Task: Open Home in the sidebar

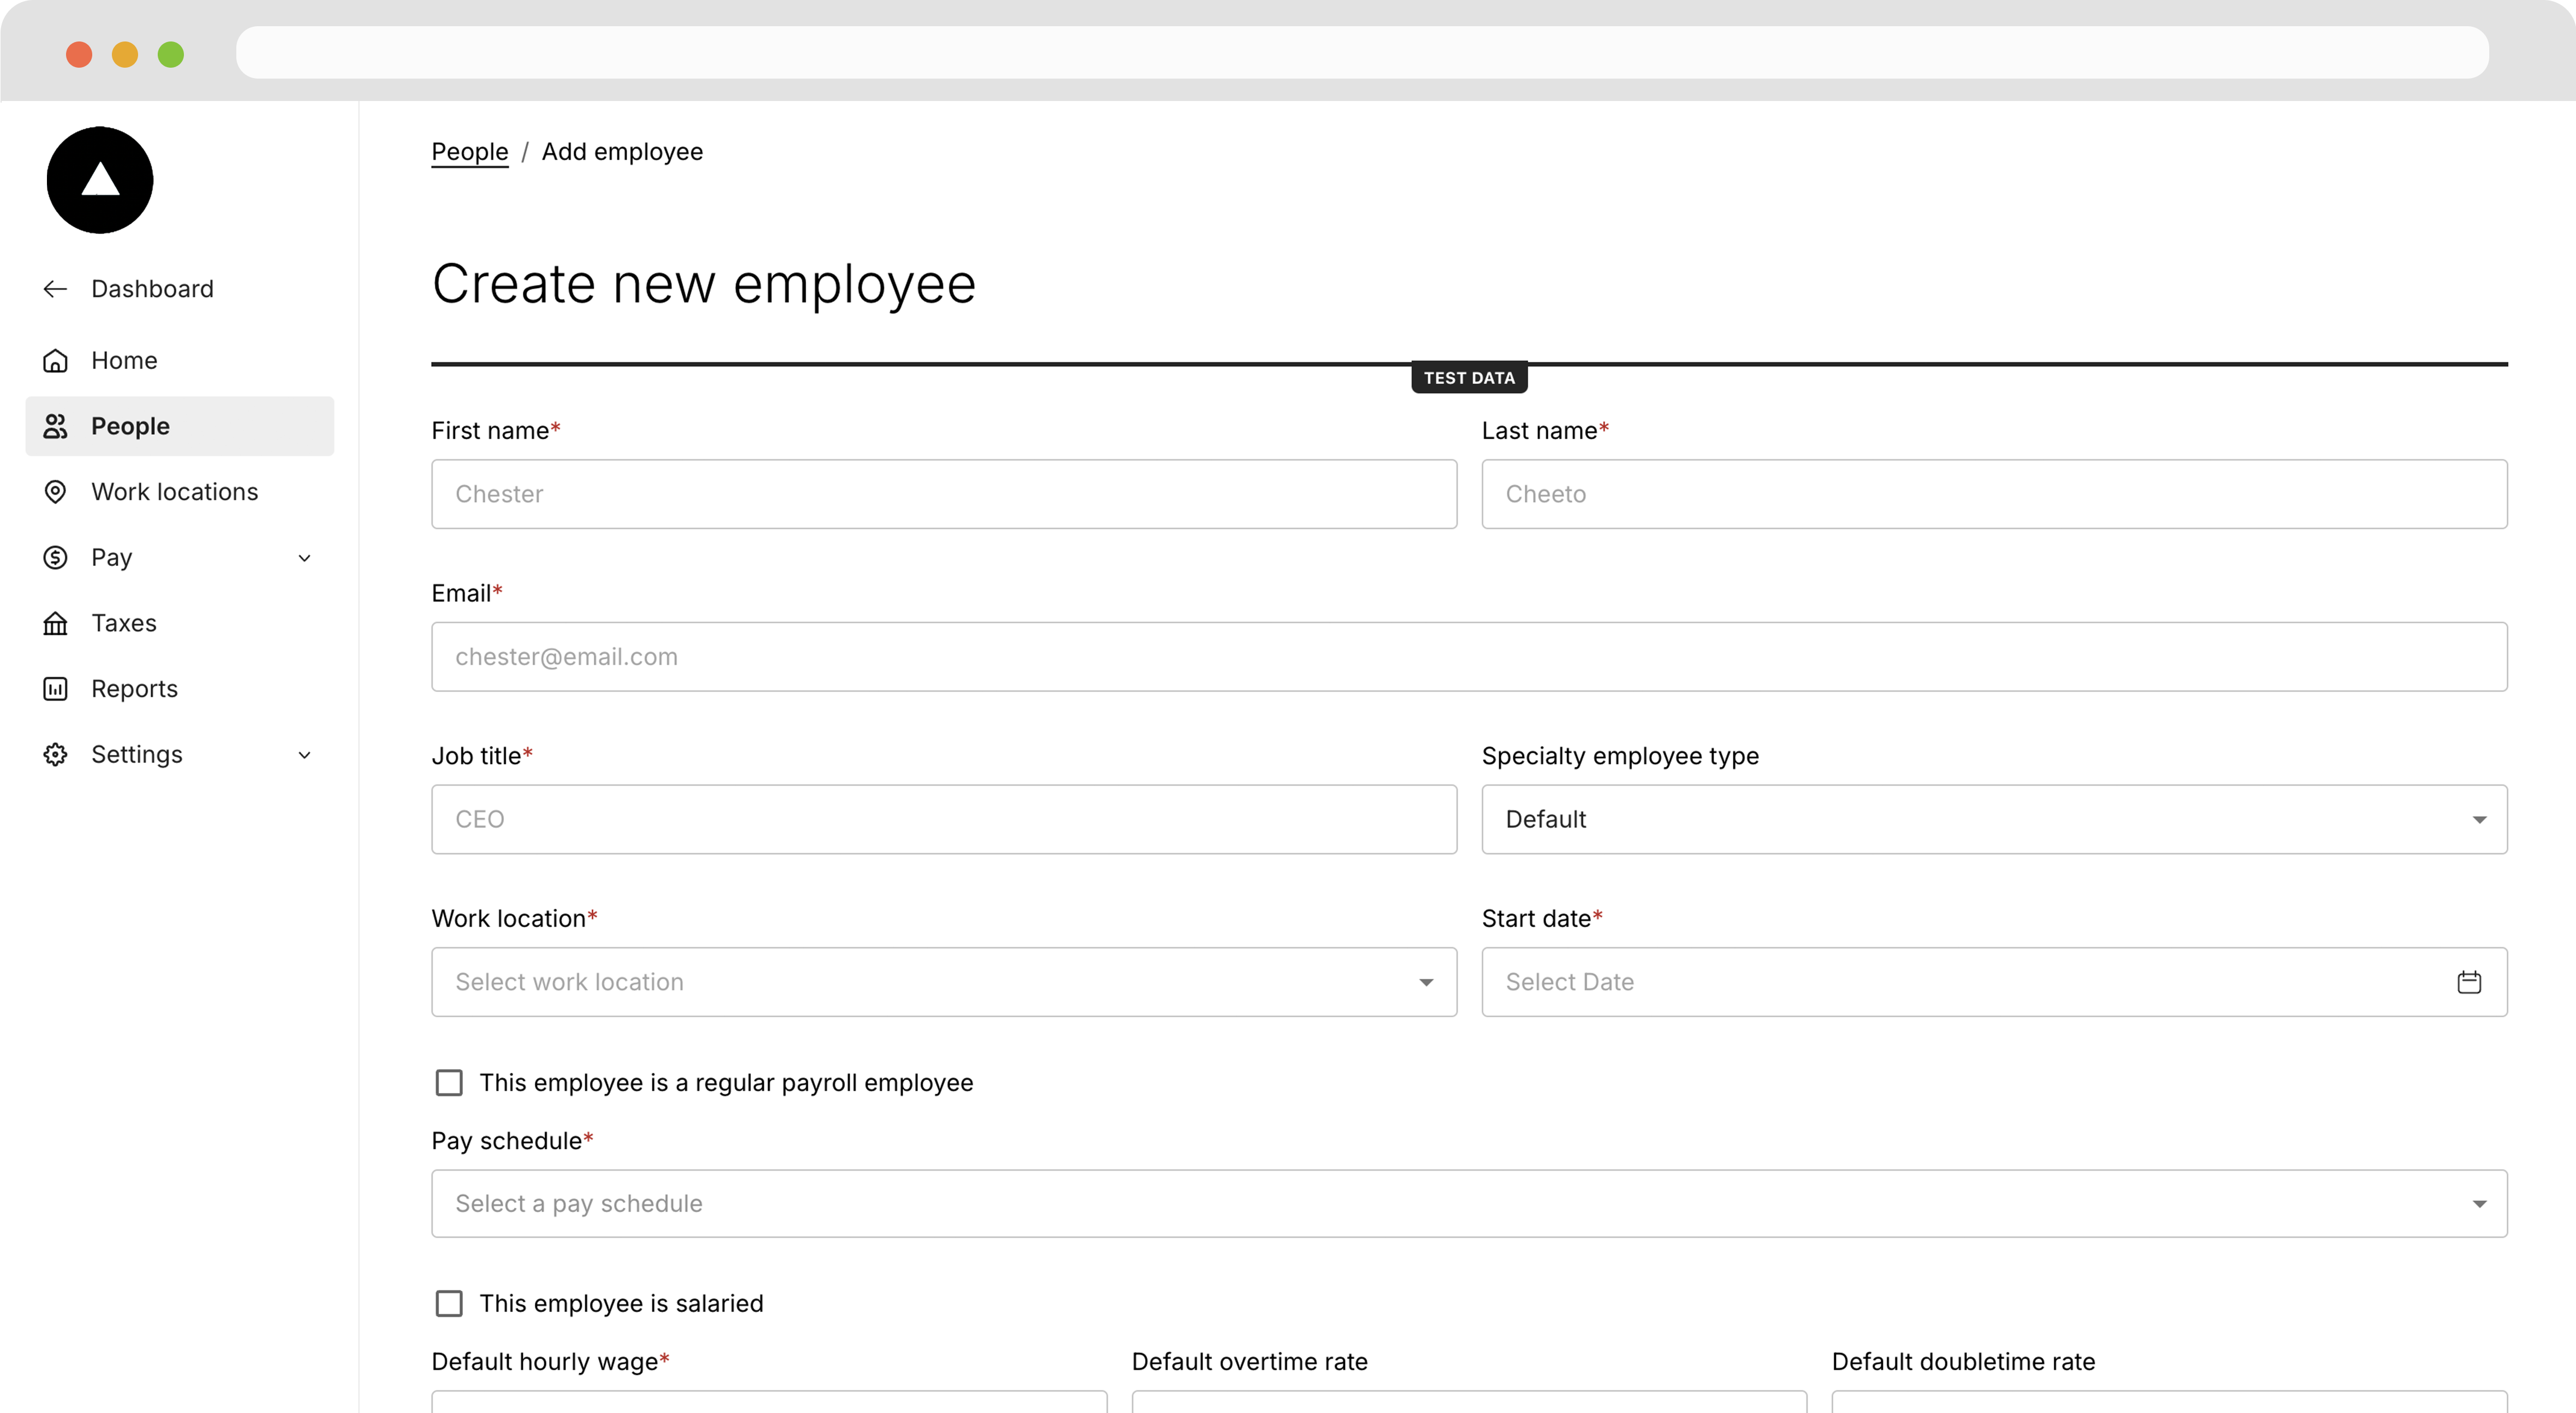Action: point(180,360)
